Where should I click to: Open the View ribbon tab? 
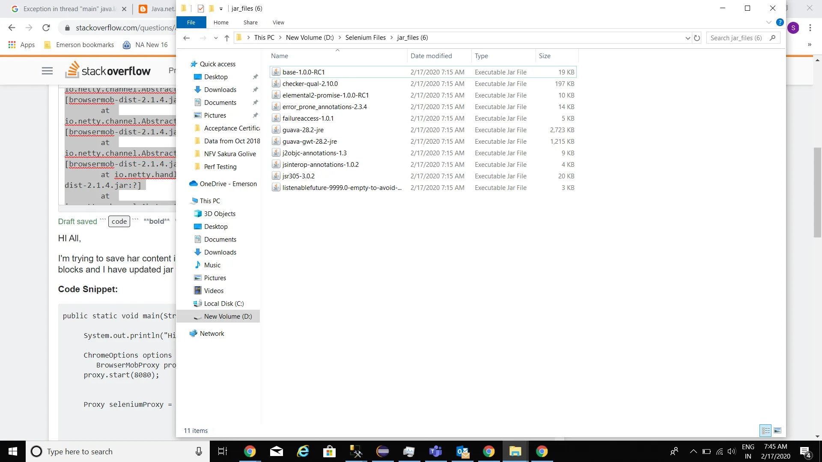click(278, 23)
